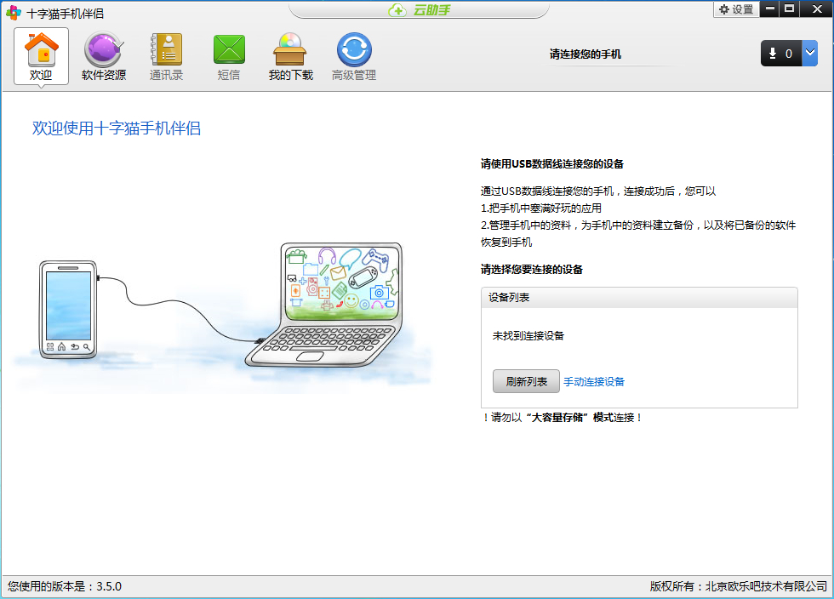The width and height of the screenshot is (834, 599).
Task: Close the 十字猫手机伴侣 window
Action: coord(816,9)
